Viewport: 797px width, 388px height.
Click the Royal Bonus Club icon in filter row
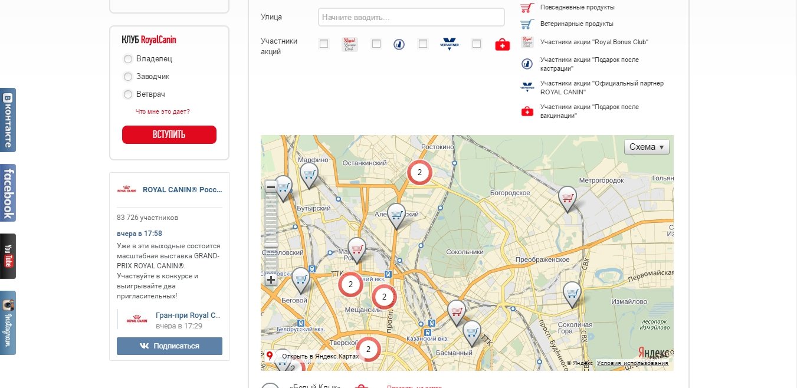pos(350,44)
